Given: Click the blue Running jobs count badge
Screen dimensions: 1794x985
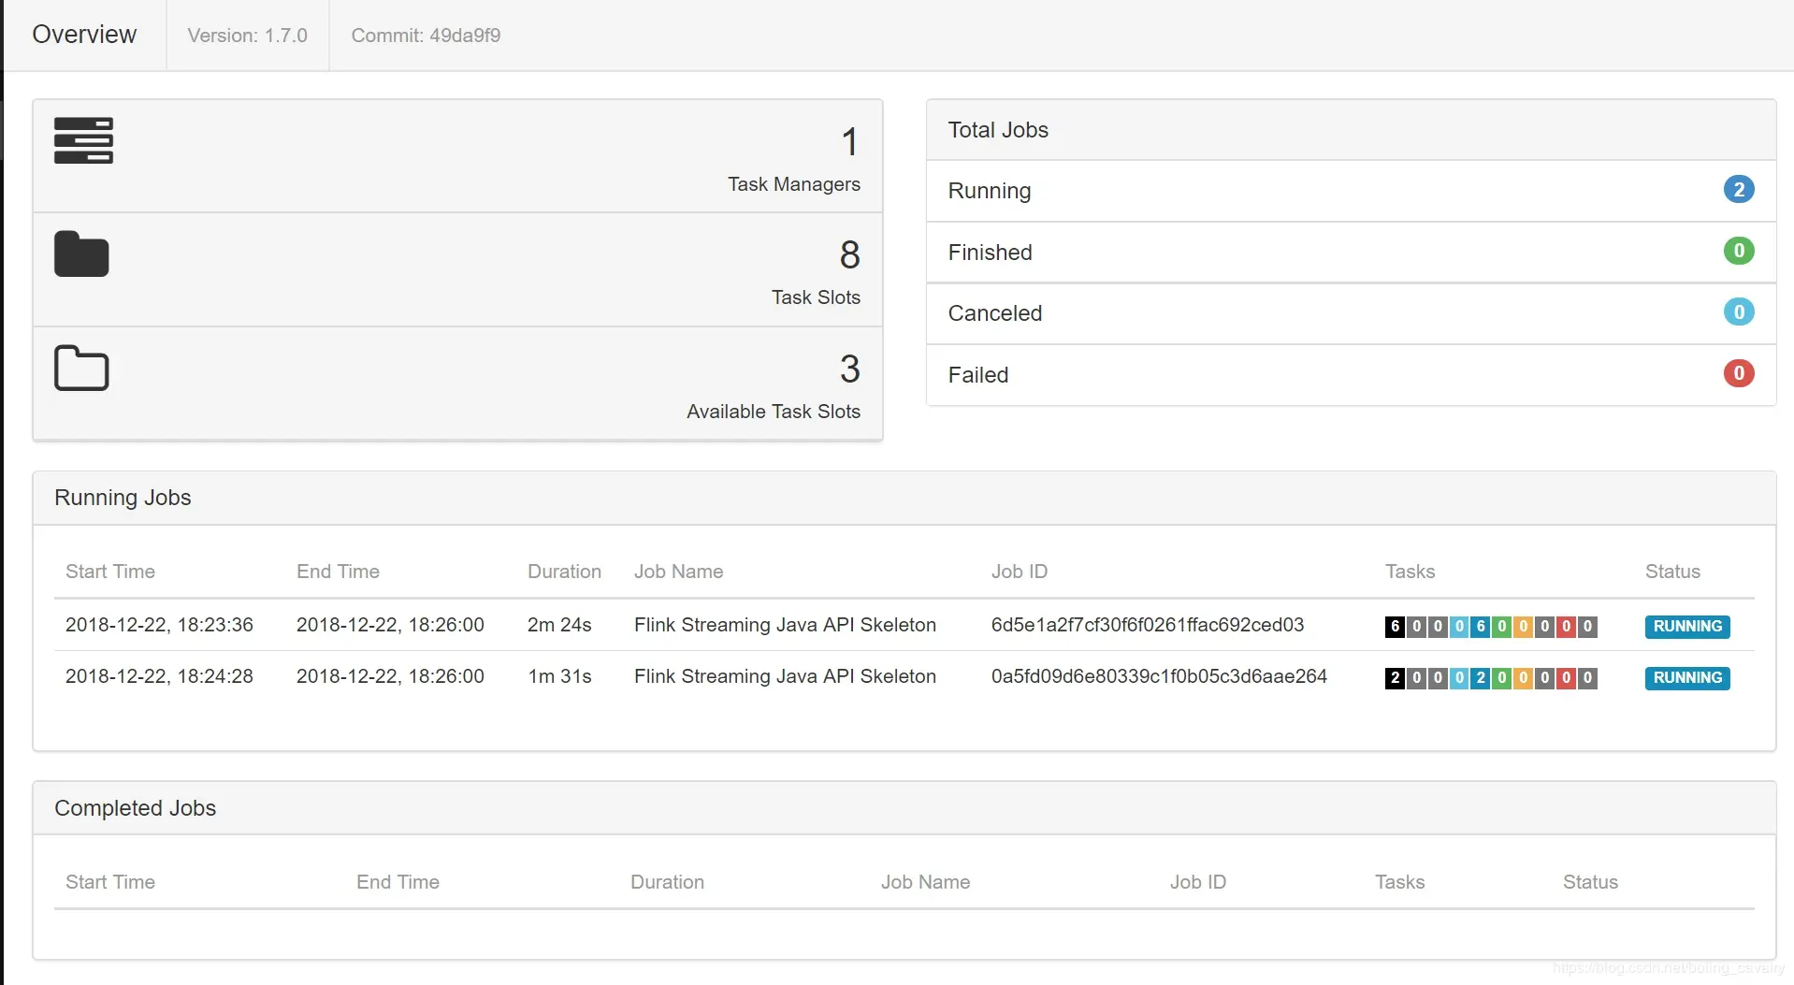Looking at the screenshot, I should (x=1738, y=190).
